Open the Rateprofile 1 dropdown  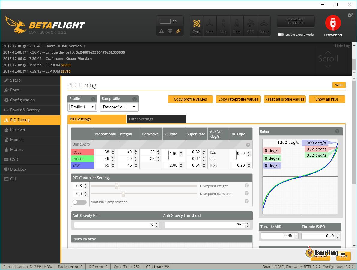[119, 107]
